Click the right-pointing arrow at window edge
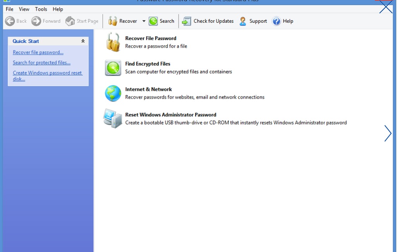397x252 pixels. pyautogui.click(x=388, y=133)
